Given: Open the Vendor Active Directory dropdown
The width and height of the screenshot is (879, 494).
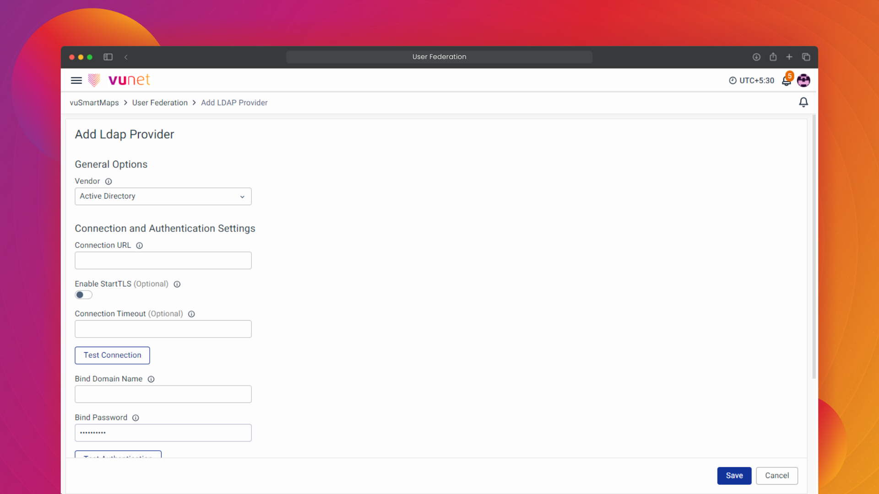Looking at the screenshot, I should coord(163,196).
